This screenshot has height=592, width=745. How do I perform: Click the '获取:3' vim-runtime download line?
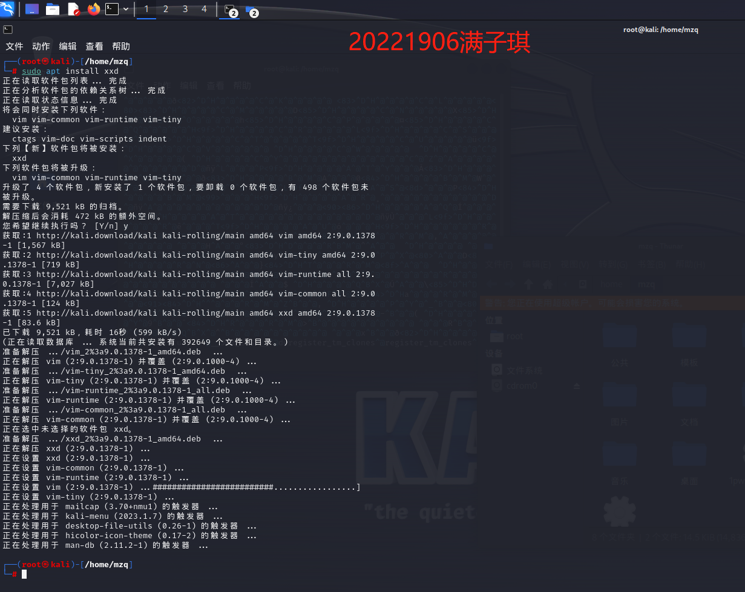click(189, 279)
